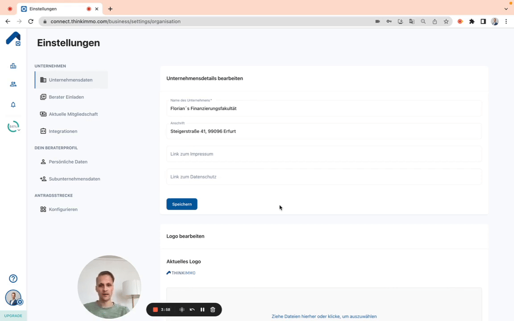This screenshot has width=514, height=321.
Task: Click the Speichern button
Action: [x=182, y=204]
